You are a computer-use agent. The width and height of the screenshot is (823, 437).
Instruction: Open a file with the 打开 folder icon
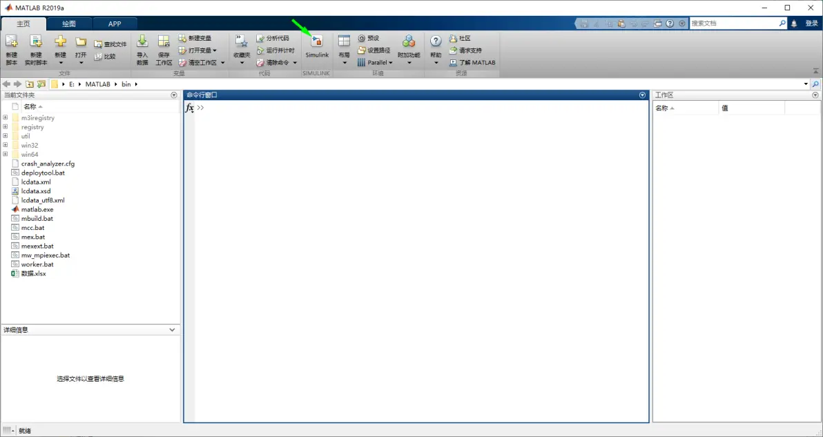tap(80, 50)
